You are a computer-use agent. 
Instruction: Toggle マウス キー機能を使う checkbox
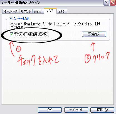[11, 34]
